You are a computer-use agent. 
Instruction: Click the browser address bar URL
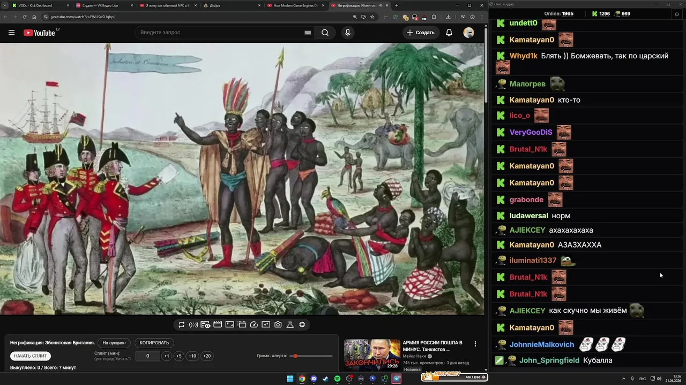[83, 17]
